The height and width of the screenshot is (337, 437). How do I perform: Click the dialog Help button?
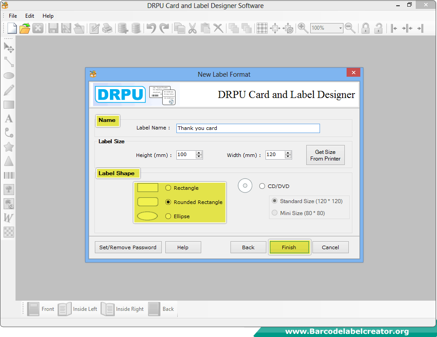click(183, 247)
